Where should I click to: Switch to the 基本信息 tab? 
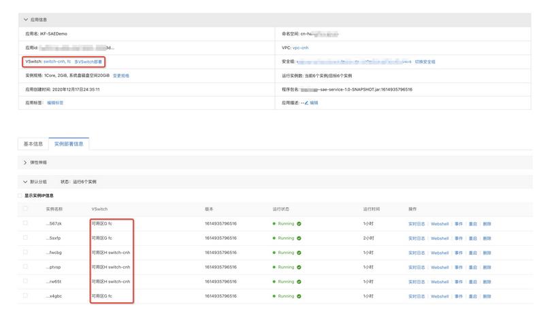click(33, 144)
